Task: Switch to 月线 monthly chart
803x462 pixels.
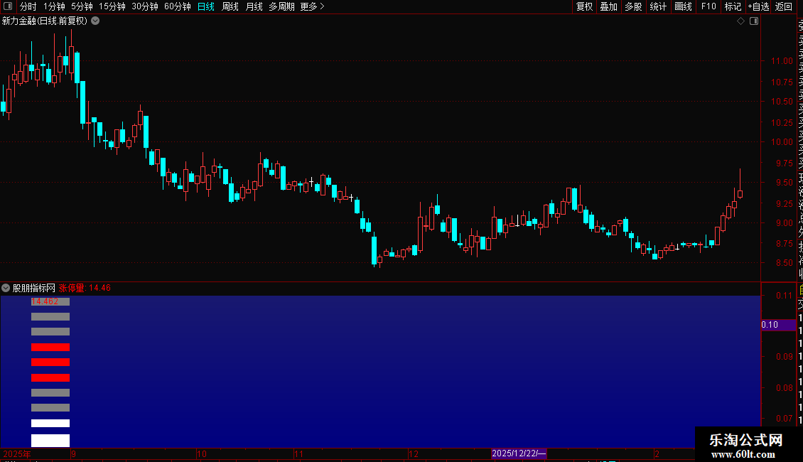Action: point(254,6)
